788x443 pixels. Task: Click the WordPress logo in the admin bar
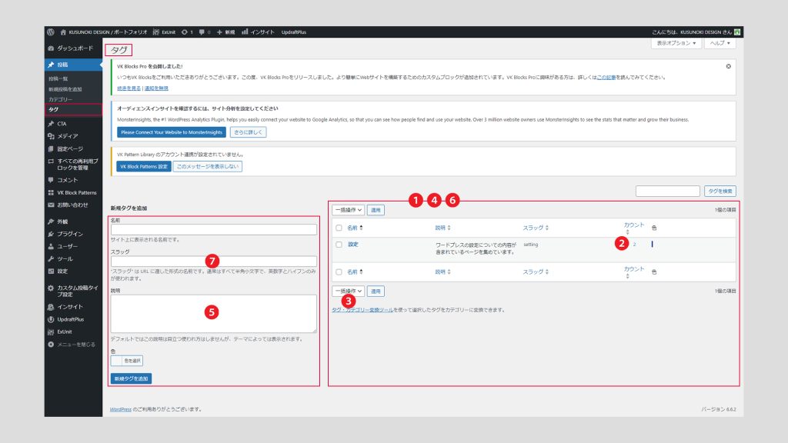pos(51,32)
